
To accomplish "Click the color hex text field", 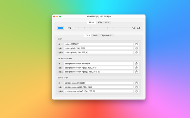I will [x=98, y=44].
